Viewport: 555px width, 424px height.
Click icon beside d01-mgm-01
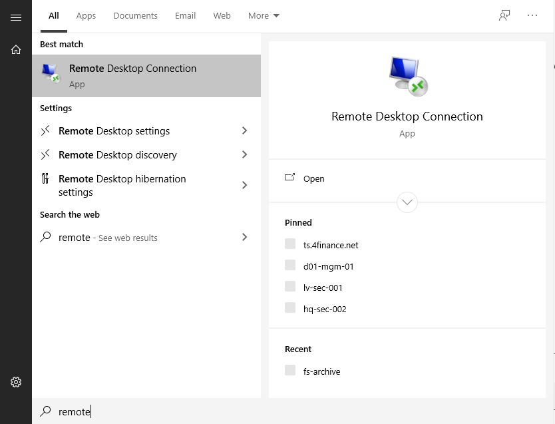pyautogui.click(x=290, y=265)
